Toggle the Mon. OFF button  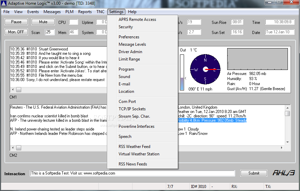tap(16, 32)
